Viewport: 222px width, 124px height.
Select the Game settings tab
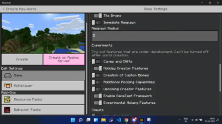pyautogui.click(x=43, y=76)
